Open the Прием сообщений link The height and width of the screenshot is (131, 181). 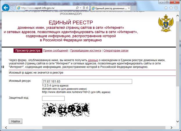coord(55,51)
